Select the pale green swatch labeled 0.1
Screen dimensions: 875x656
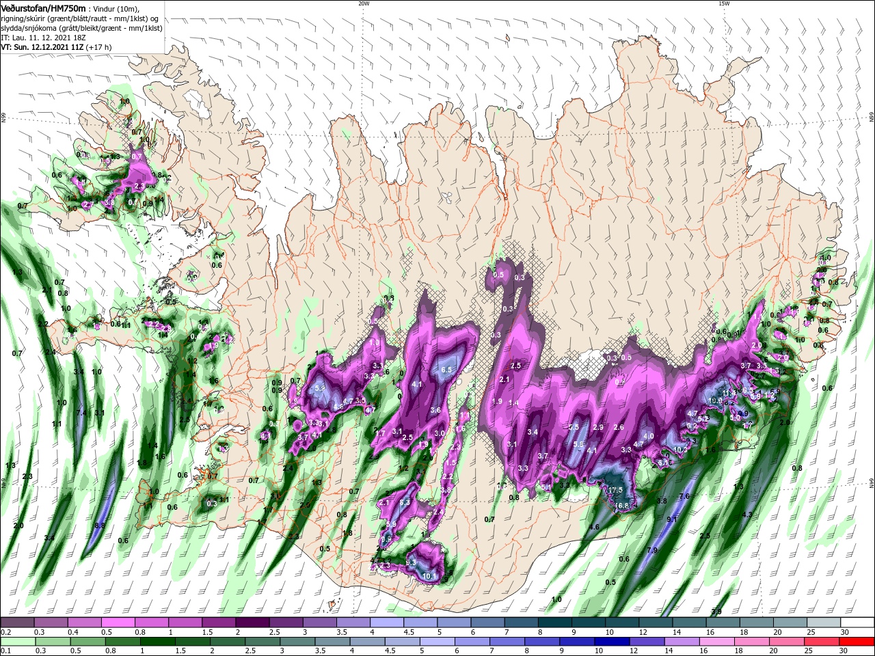pos(18,642)
